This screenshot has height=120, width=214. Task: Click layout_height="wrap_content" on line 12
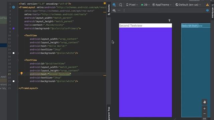click(55, 42)
